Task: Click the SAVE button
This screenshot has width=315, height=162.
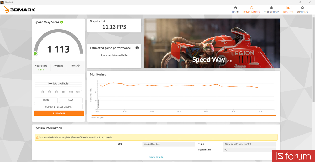Action: (x=71, y=100)
